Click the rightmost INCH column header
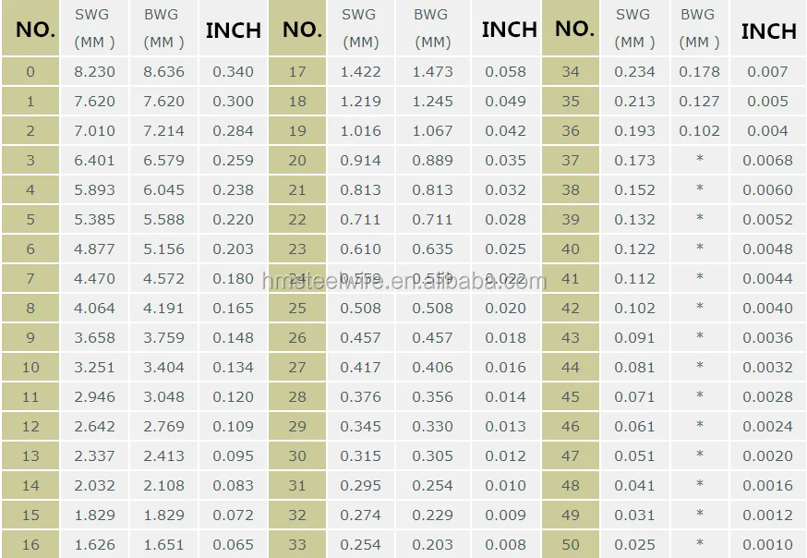Image resolution: width=807 pixels, height=558 pixels. (768, 30)
